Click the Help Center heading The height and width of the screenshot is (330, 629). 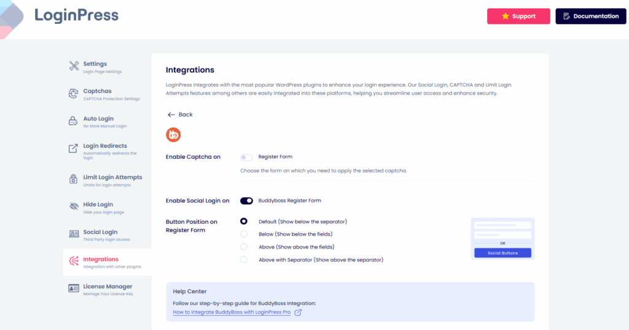coord(190,291)
